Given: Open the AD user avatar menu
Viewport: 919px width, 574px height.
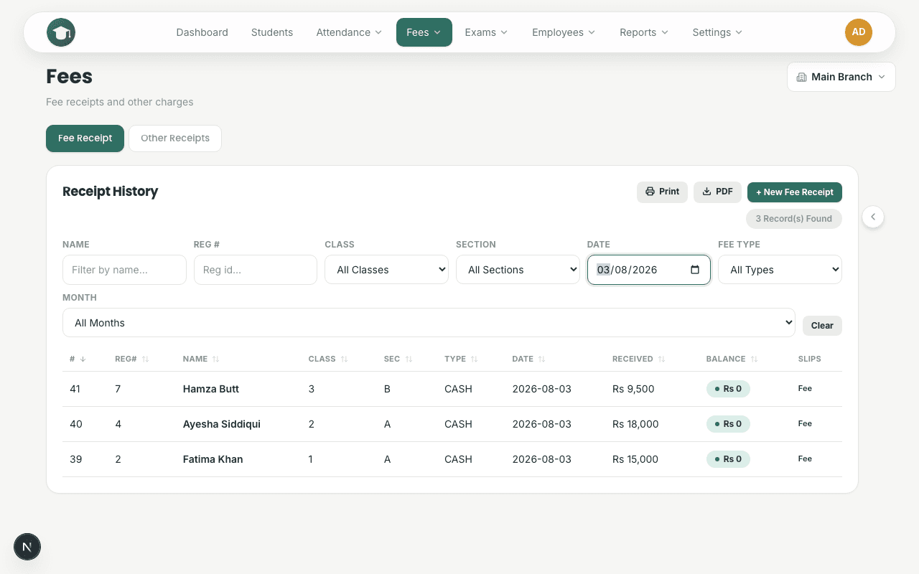Looking at the screenshot, I should pos(859,32).
